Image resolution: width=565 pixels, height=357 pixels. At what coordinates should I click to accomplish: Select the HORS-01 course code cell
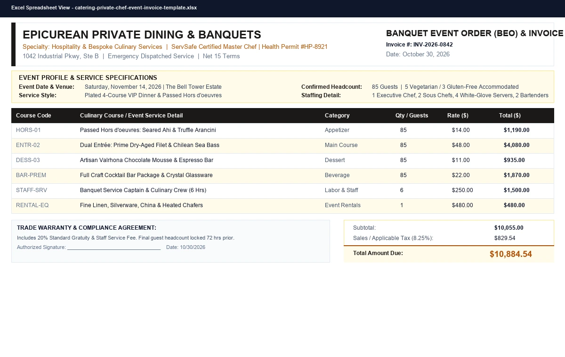(x=28, y=130)
